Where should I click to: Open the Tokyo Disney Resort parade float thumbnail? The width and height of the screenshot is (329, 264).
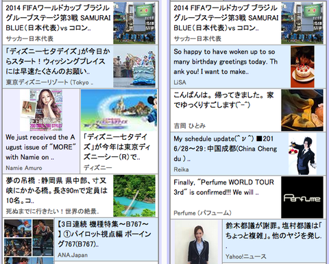pos(134,67)
